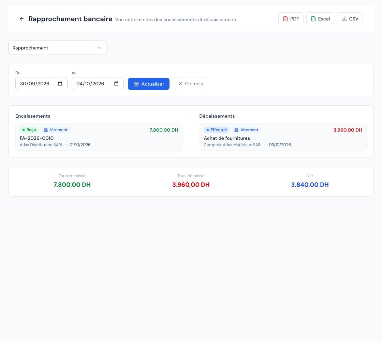Open calendar picker for the 'Du' date
The image size is (382, 341).
coord(60,84)
